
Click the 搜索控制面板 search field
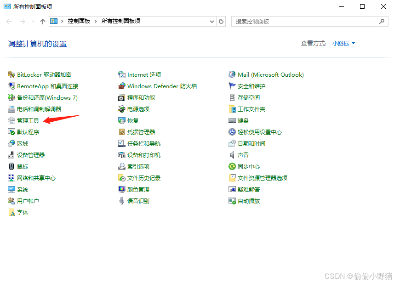pyautogui.click(x=309, y=21)
